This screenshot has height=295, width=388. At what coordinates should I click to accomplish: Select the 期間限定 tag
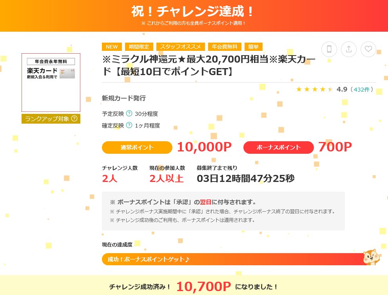point(139,47)
